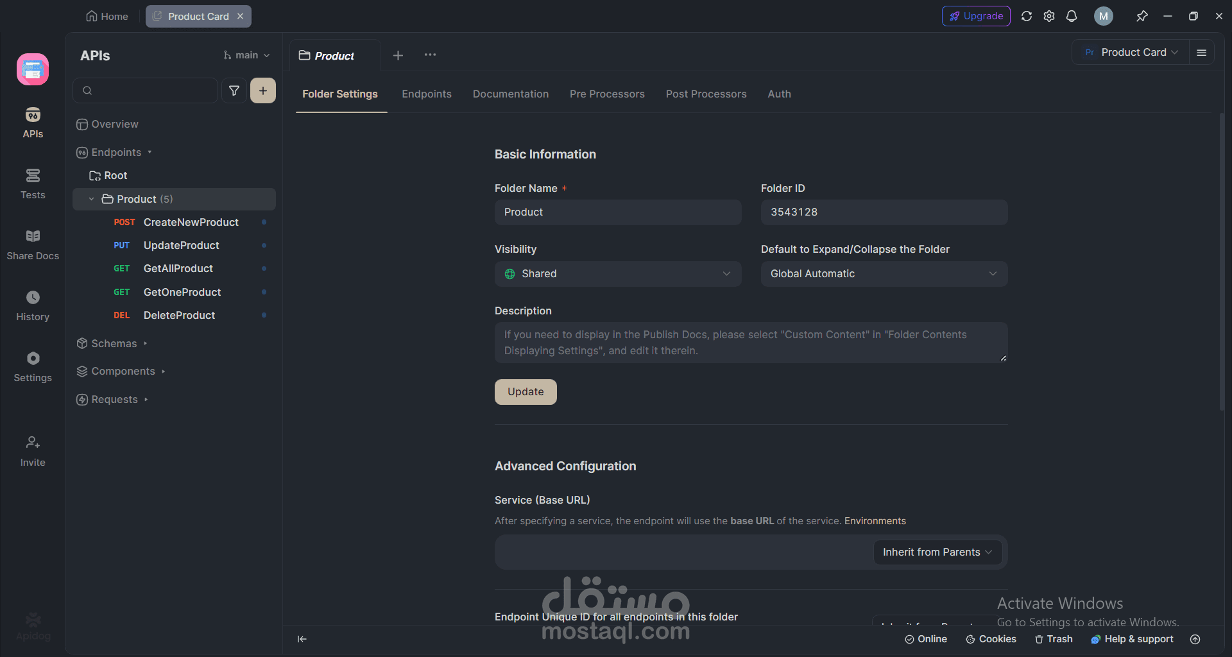The height and width of the screenshot is (657, 1232).
Task: Expand the Endpoints section arrow
Action: point(150,152)
